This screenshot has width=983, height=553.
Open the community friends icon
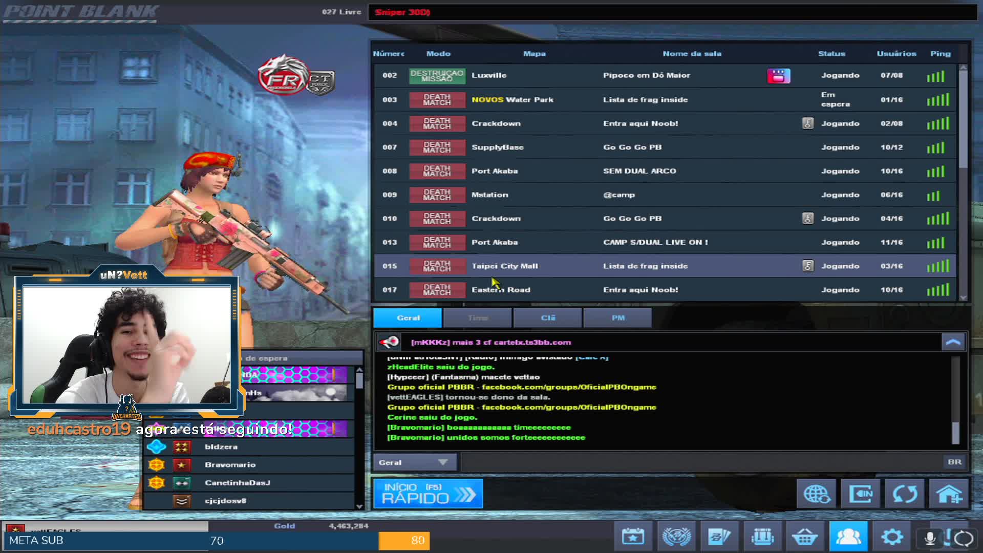[848, 537]
